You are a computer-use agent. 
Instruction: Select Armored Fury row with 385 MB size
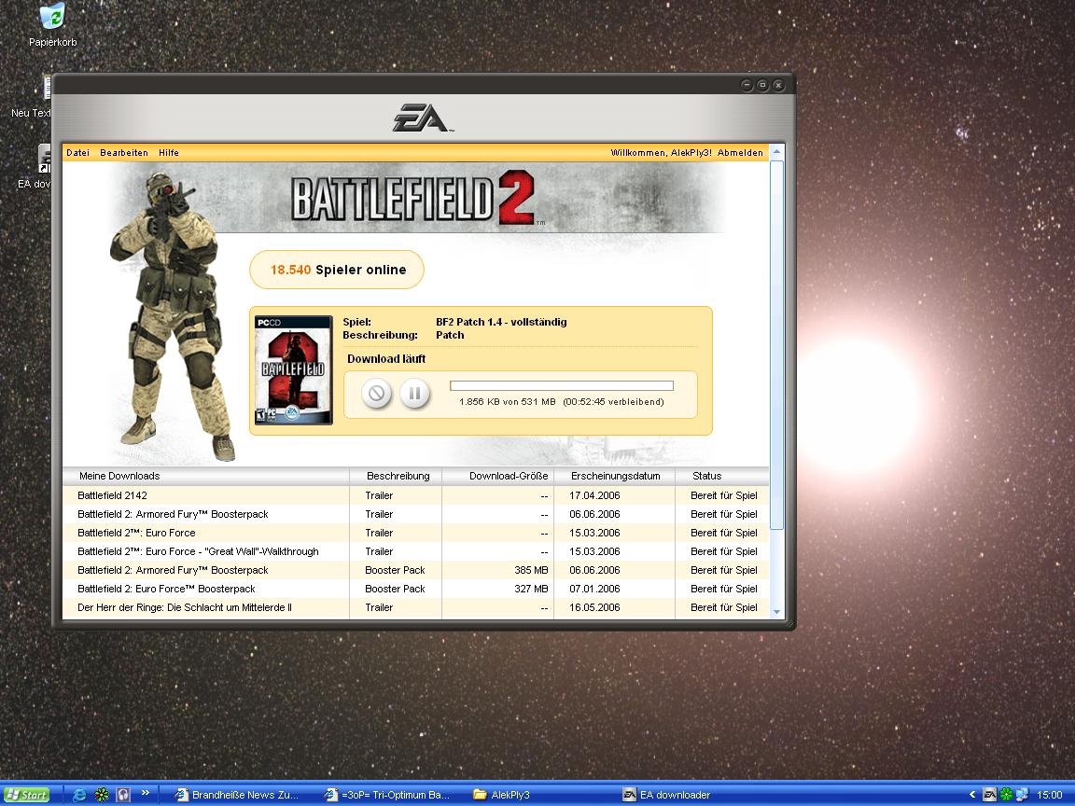415,570
